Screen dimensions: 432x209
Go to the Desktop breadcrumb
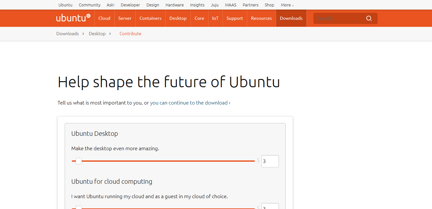[97, 34]
